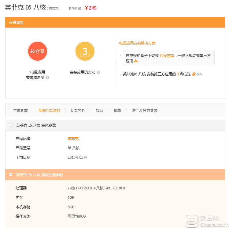Image resolution: width=229 pixels, height=228 pixels.
Task: Click the 产品型号 label
Action: (x=23, y=148)
